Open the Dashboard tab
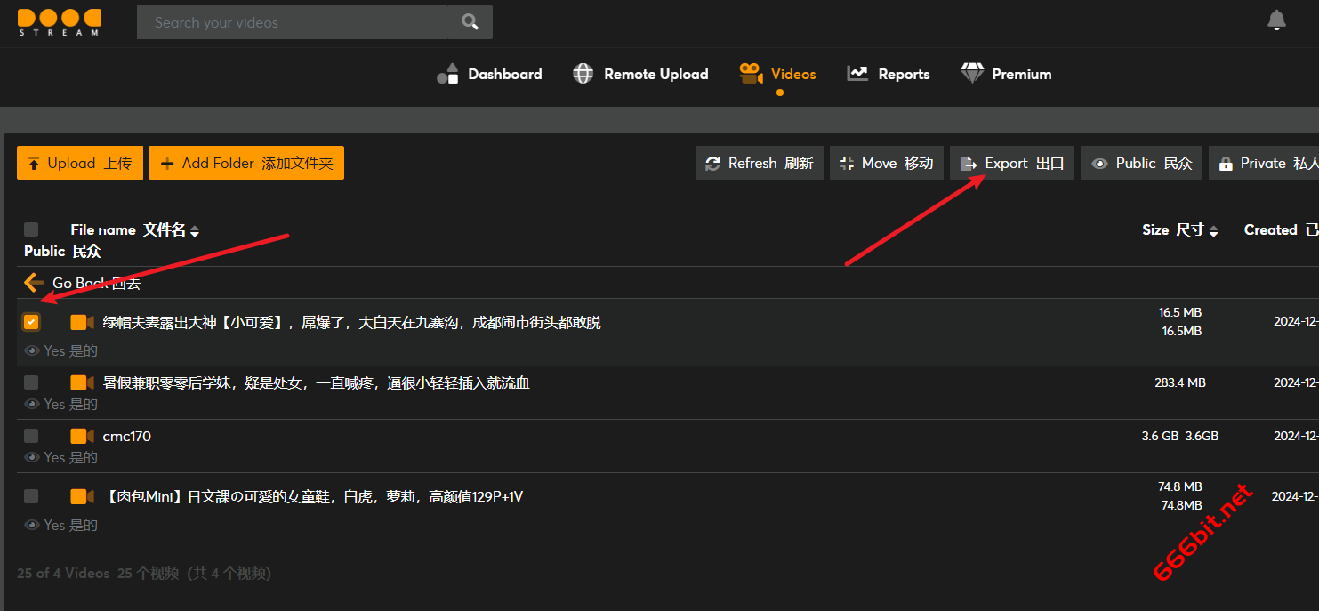Screen dimensions: 1319x611 [489, 74]
